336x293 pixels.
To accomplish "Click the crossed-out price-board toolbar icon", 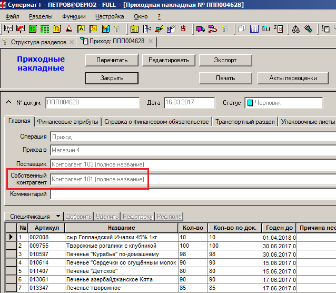I will point(21,28).
